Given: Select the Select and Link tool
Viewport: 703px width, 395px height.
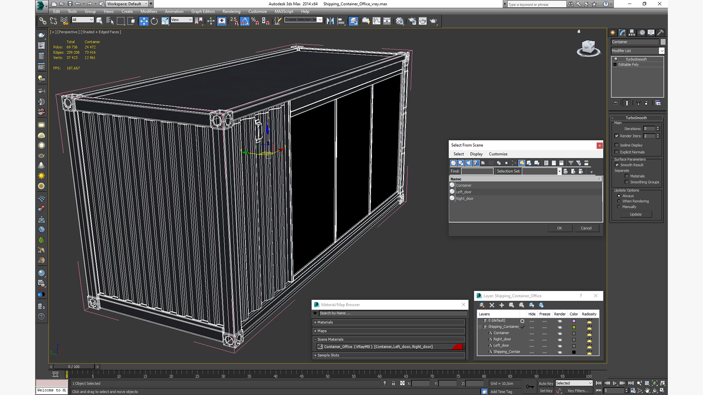Looking at the screenshot, I should 42,21.
